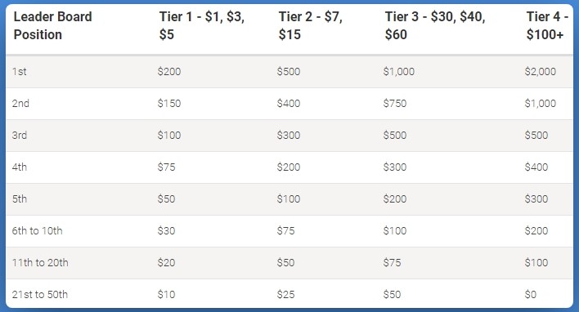The image size is (579, 312).
Task: Select the Tier 1 - $1, $3, $5 header
Action: pos(202,25)
